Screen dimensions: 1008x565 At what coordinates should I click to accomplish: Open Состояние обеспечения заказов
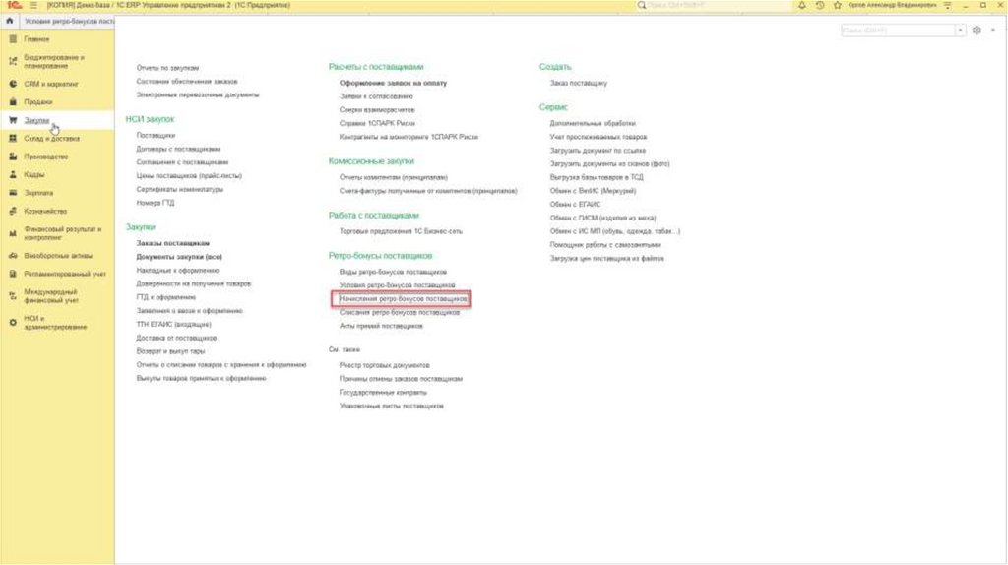186,81
